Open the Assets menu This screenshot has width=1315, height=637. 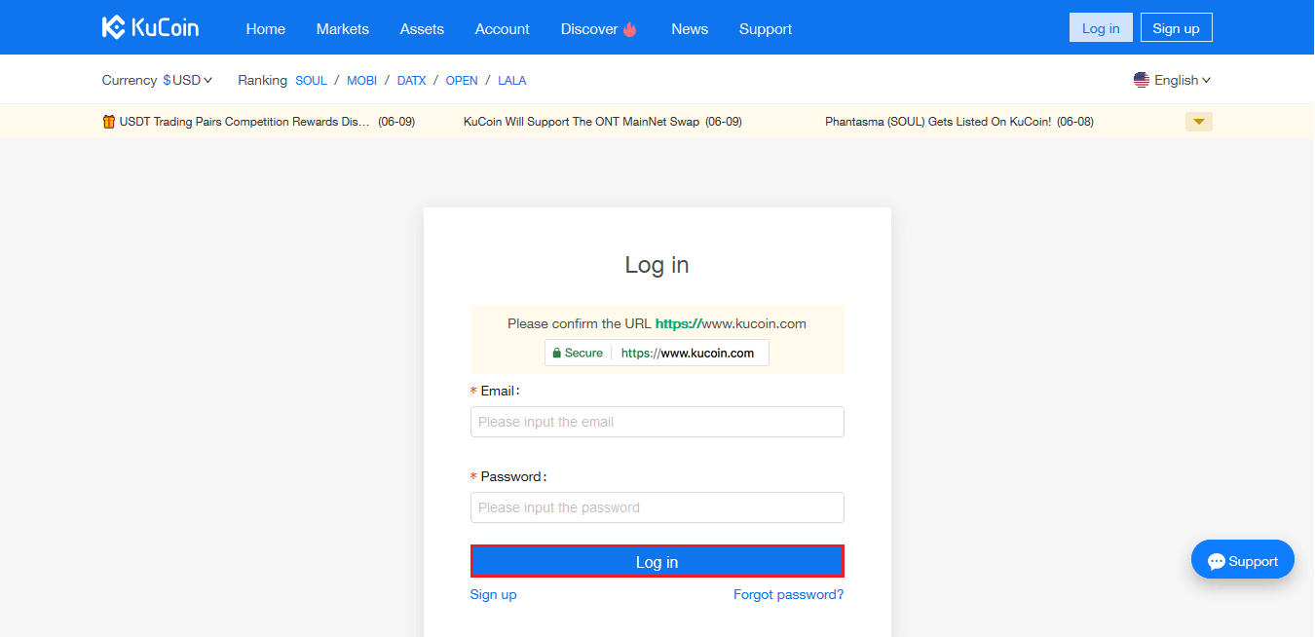coord(422,29)
